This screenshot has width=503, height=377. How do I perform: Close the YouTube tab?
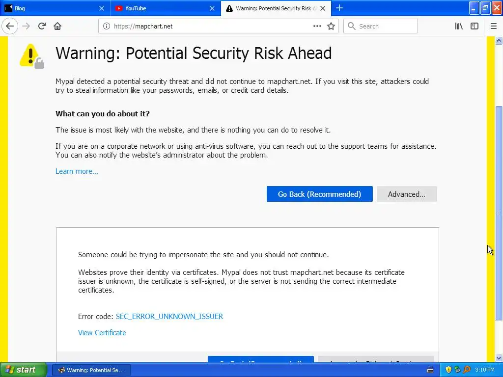pyautogui.click(x=212, y=8)
